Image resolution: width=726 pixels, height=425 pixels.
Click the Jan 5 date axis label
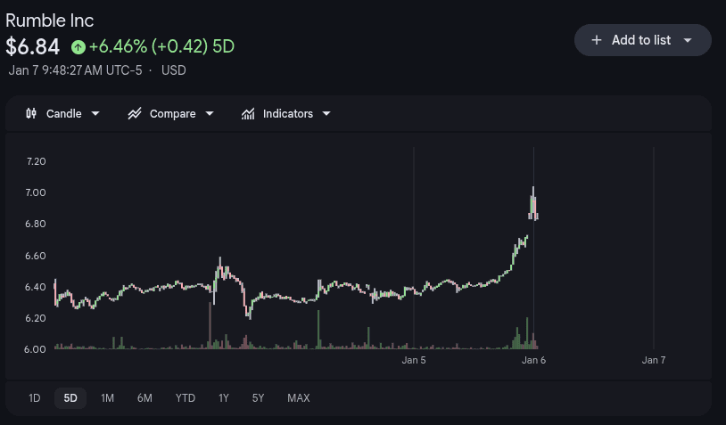point(414,360)
